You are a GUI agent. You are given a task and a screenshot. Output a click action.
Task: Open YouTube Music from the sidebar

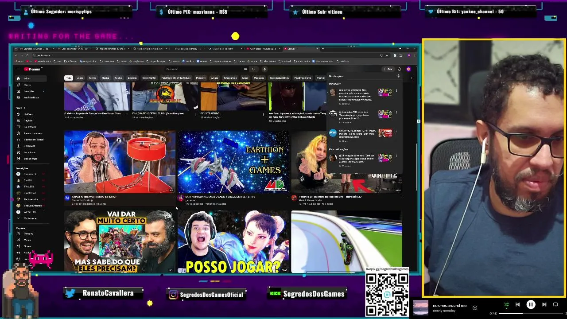tap(31, 97)
